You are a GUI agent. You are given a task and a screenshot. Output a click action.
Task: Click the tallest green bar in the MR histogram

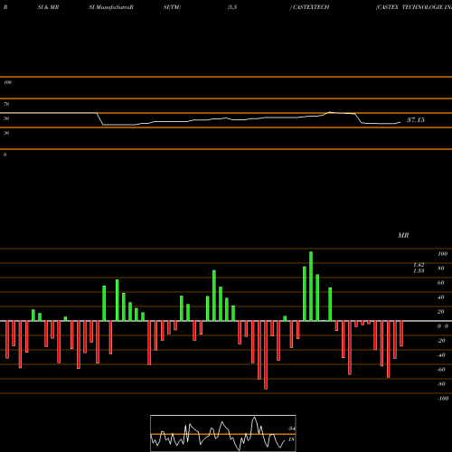click(311, 287)
